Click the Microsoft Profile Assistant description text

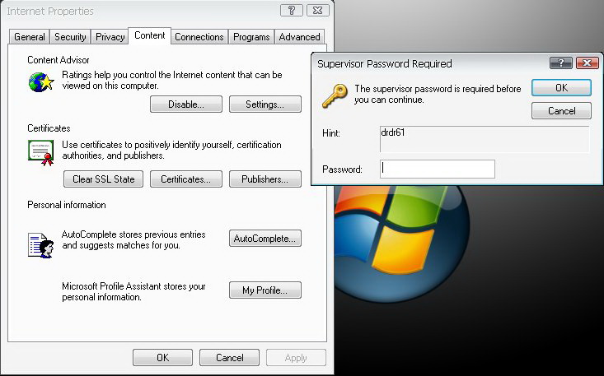(133, 292)
